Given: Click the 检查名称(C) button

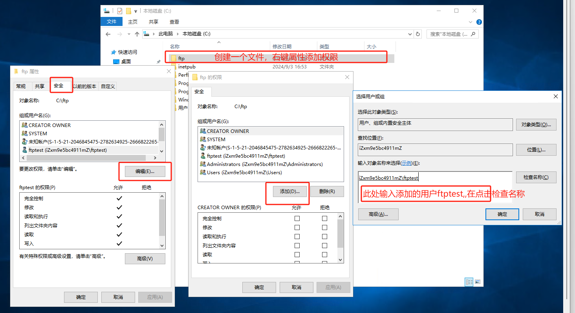Looking at the screenshot, I should click(536, 177).
